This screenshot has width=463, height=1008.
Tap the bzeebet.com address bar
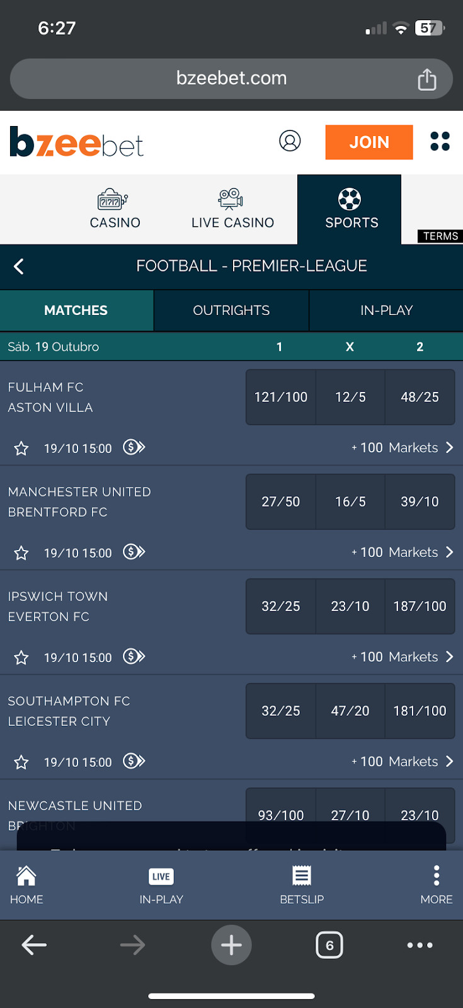tap(231, 78)
